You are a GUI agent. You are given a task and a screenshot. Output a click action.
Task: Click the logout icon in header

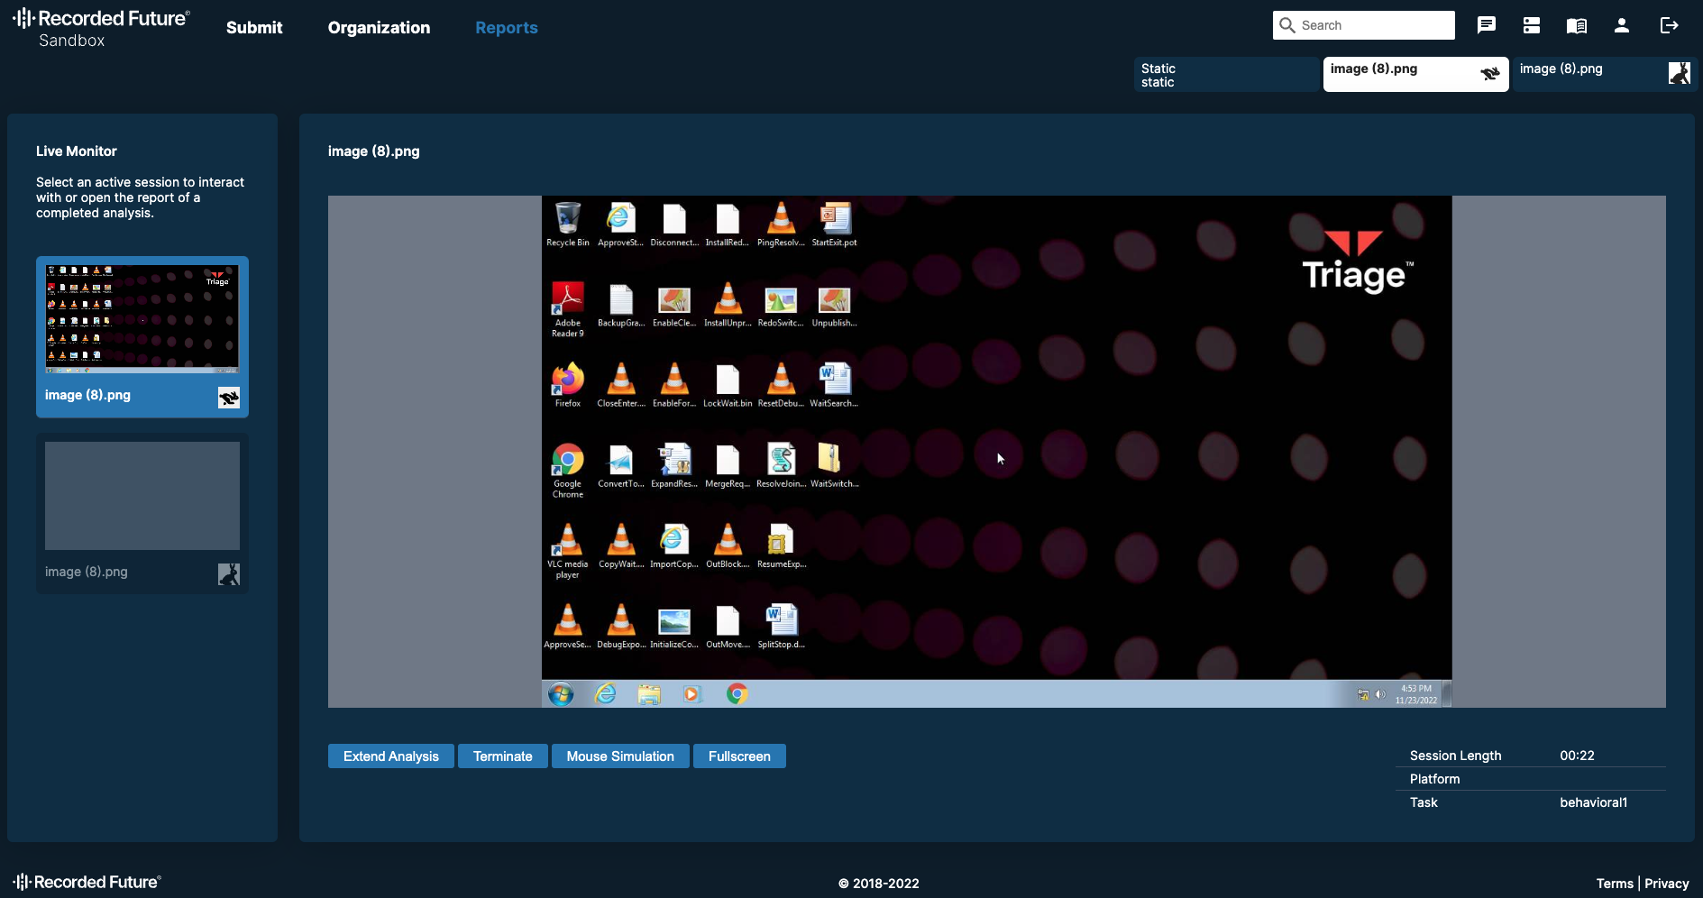[x=1669, y=25]
